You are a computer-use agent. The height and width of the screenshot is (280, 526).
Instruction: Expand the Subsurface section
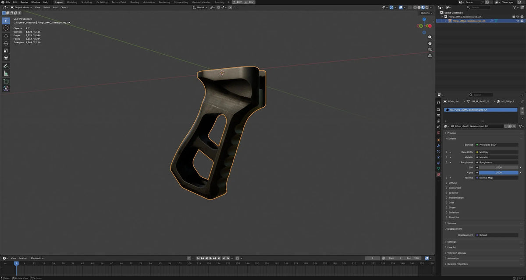click(455, 188)
